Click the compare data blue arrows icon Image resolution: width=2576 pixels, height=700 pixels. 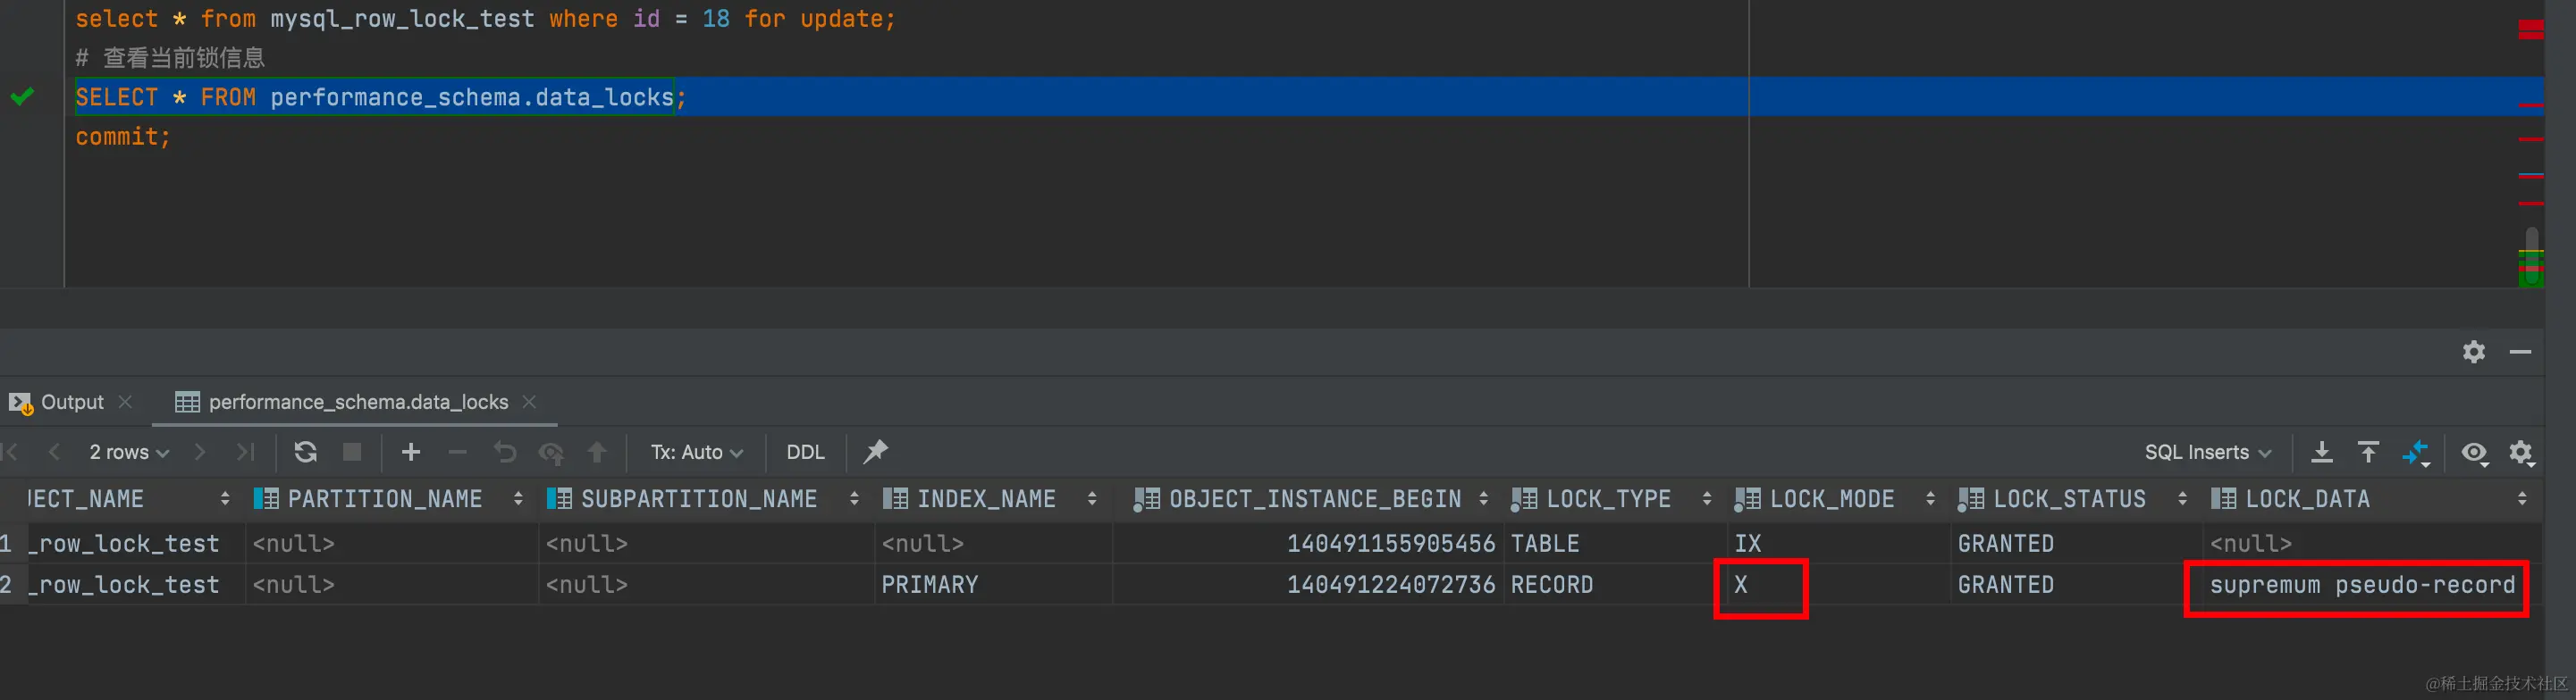coord(2415,453)
